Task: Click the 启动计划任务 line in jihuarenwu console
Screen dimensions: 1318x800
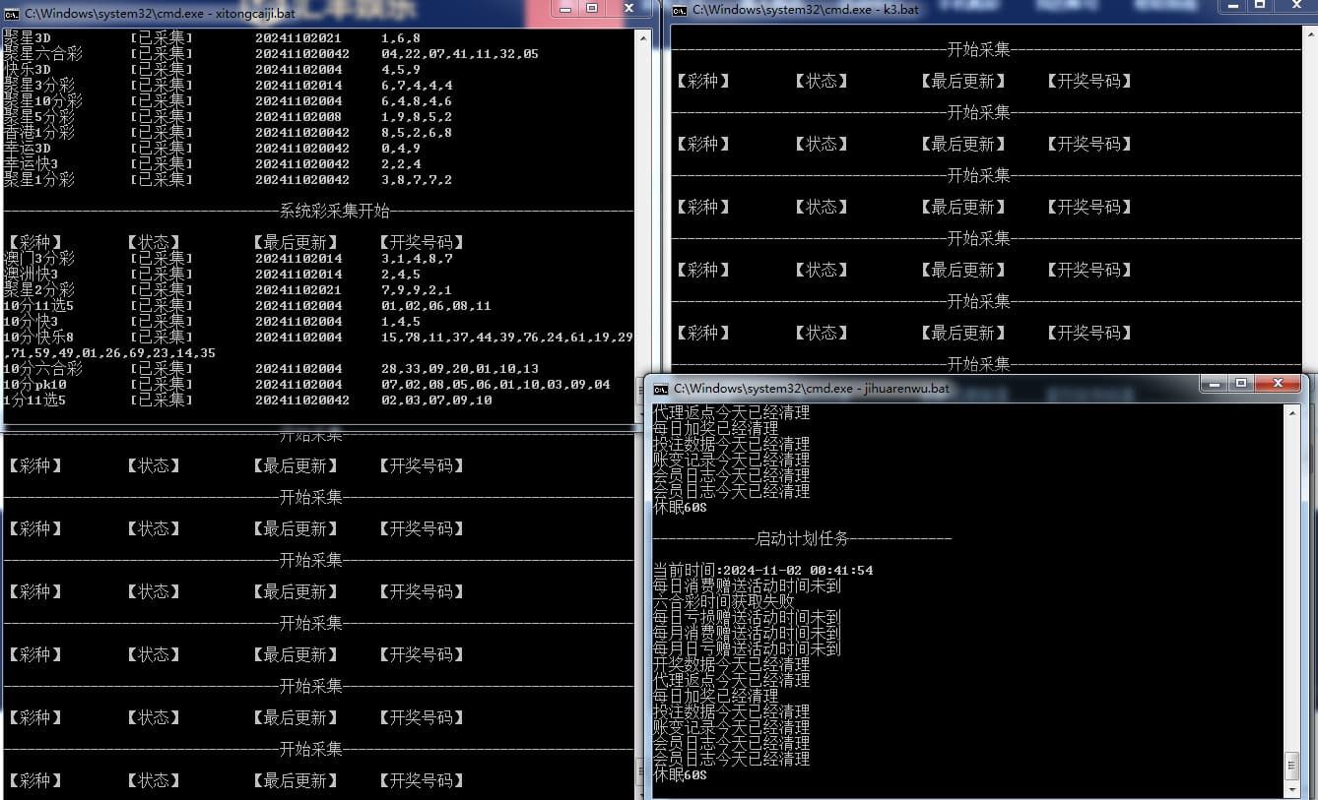Action: click(802, 538)
